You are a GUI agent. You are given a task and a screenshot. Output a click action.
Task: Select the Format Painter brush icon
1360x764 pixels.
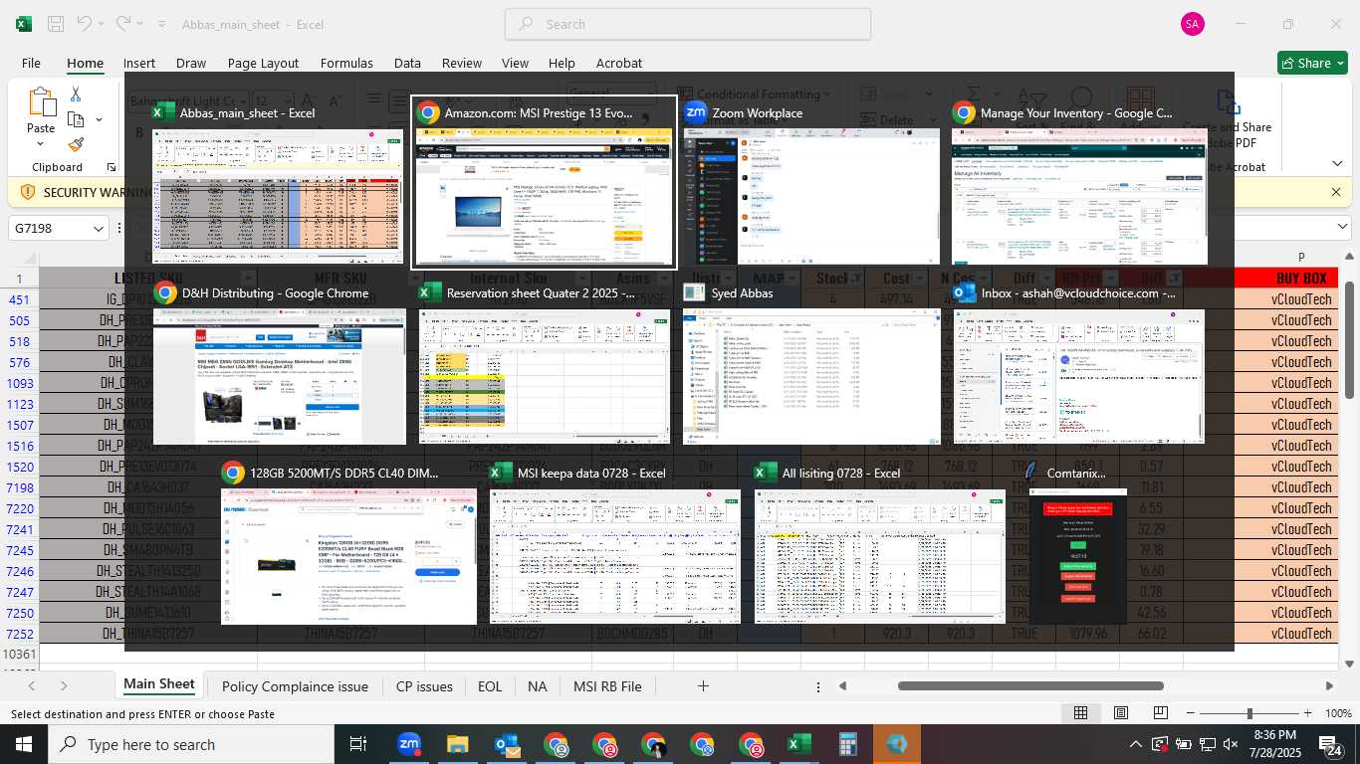pyautogui.click(x=76, y=144)
